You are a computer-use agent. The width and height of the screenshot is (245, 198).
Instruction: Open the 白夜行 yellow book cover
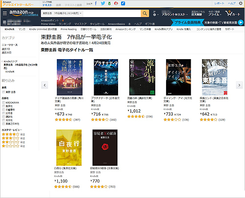[69, 148]
